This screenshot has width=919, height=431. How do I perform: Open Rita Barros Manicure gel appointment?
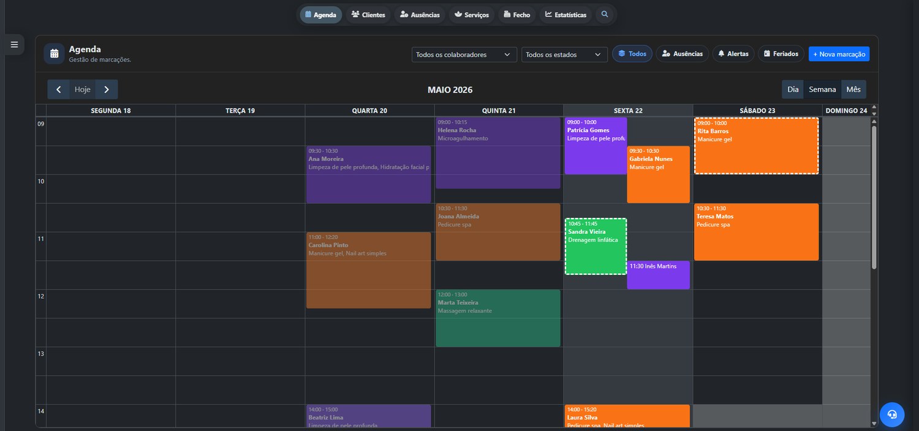[x=756, y=146]
